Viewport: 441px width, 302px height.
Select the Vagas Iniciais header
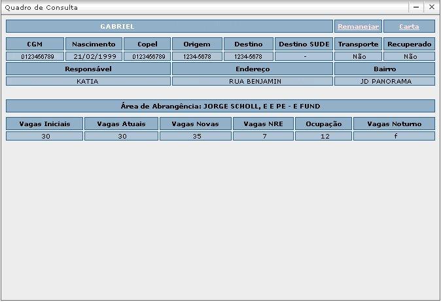click(44, 124)
